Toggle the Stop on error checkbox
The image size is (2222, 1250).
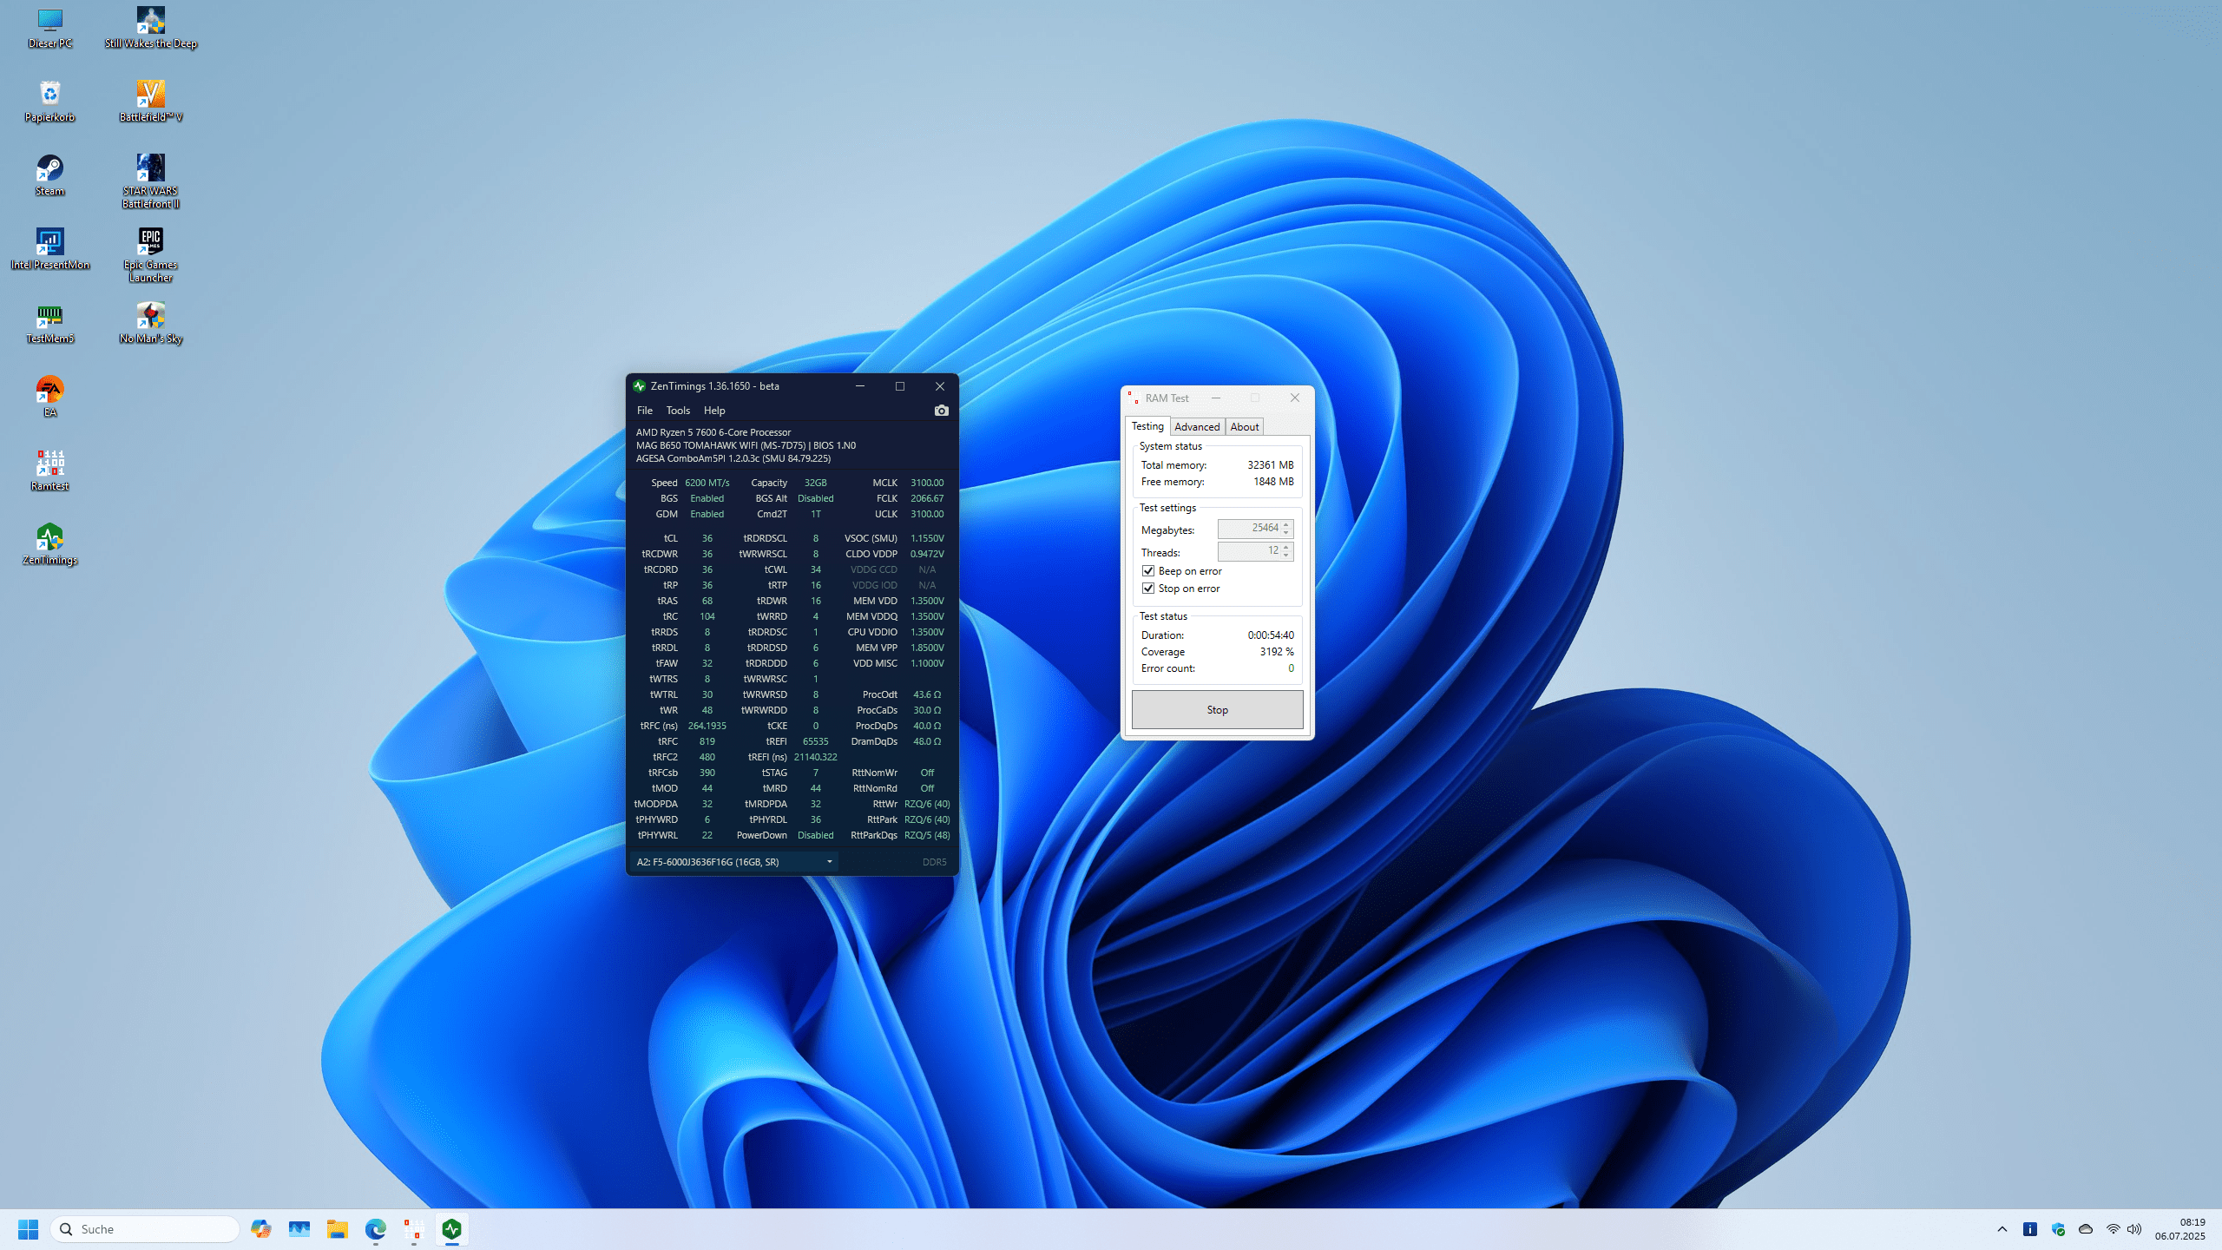coord(1148,589)
